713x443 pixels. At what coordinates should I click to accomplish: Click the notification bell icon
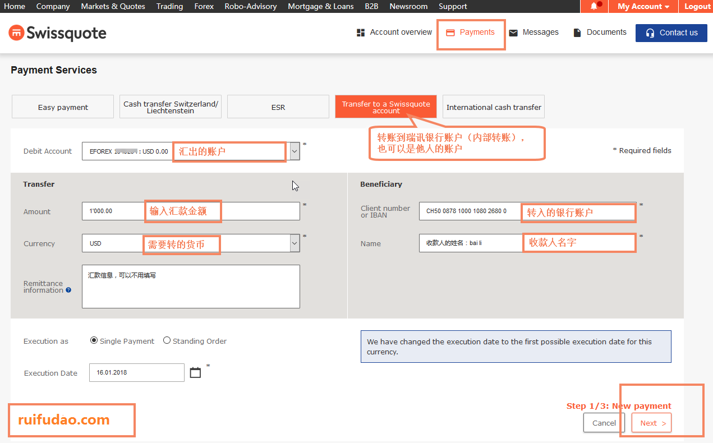coord(594,6)
